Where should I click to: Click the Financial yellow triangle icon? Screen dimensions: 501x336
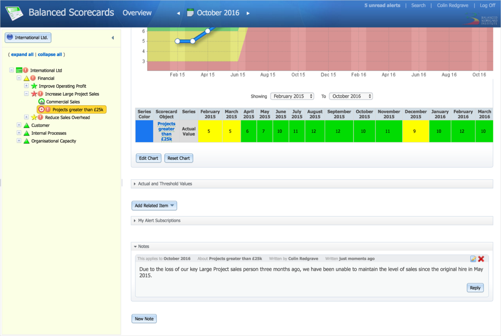(x=26, y=78)
